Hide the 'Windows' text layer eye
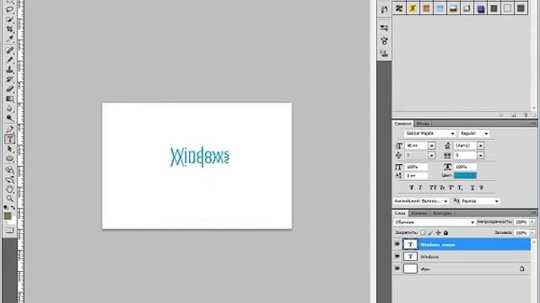Image resolution: width=540 pixels, height=303 pixels. [397, 256]
